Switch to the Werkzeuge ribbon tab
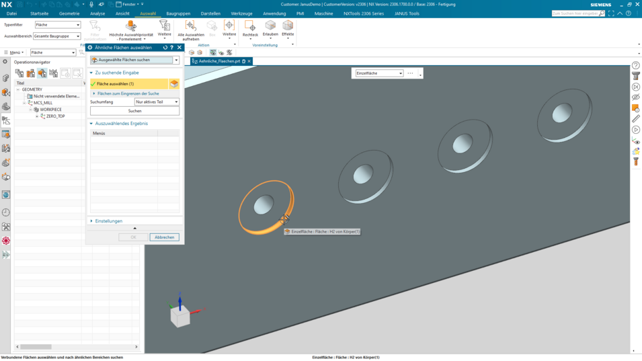This screenshot has height=361, width=642. click(x=241, y=13)
